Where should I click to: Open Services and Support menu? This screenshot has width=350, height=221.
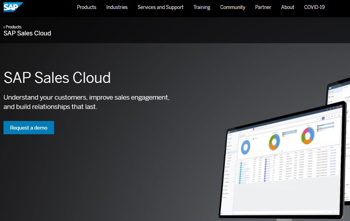pyautogui.click(x=161, y=7)
